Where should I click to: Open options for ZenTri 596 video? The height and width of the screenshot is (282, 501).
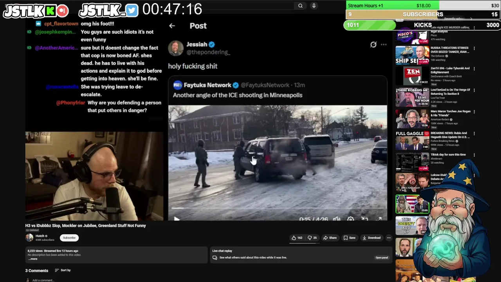(x=474, y=69)
